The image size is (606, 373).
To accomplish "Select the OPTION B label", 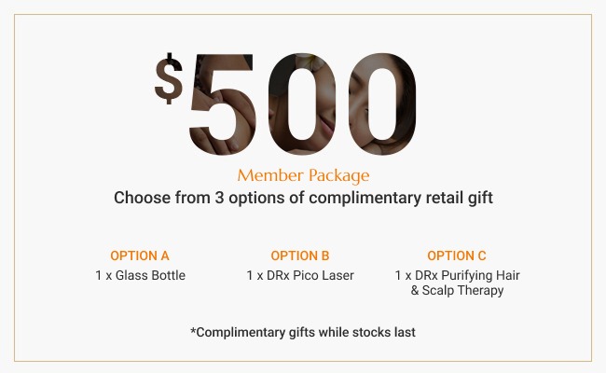I will click(300, 256).
